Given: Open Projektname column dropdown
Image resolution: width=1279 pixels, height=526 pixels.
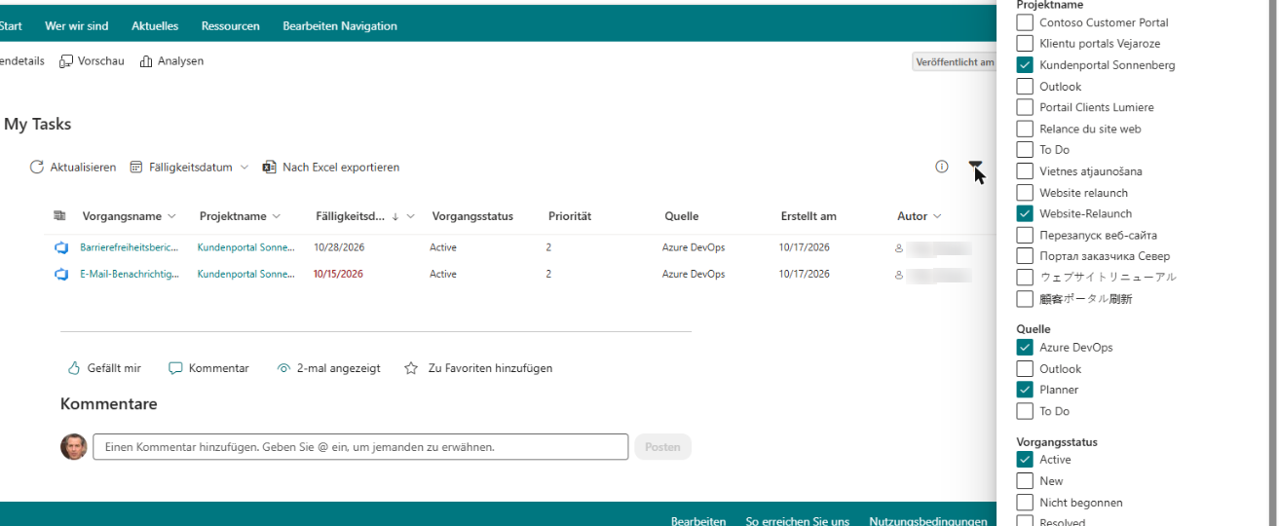Looking at the screenshot, I should tap(277, 216).
